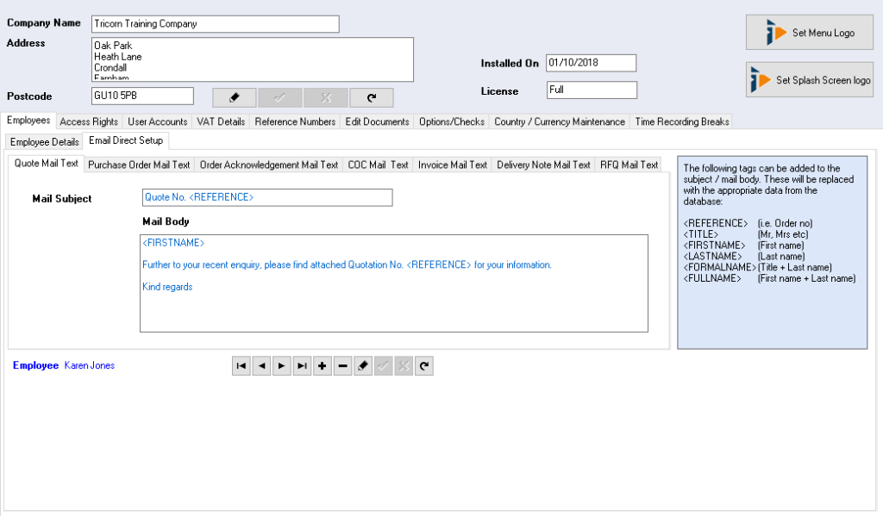Go to first employee record in navigator
Viewport: 883px width, 516px height.
(x=241, y=366)
